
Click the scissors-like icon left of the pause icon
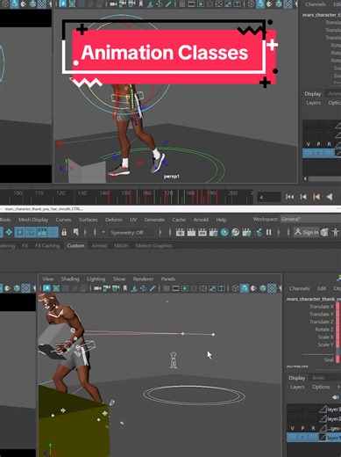tap(258, 233)
